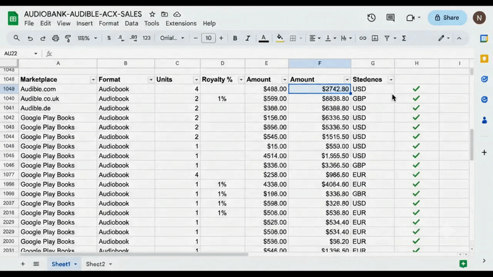Toggle italic formatting
The height and width of the screenshot is (277, 493).
(248, 38)
